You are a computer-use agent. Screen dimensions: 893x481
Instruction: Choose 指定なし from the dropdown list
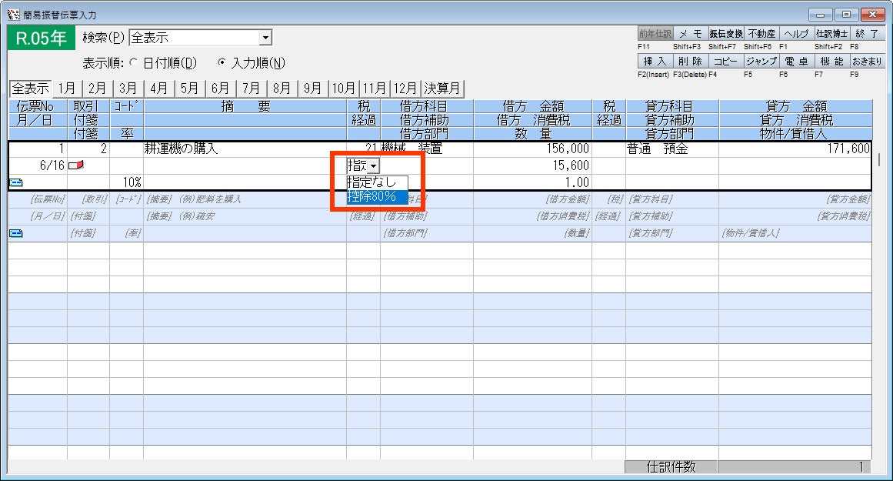[x=377, y=182]
